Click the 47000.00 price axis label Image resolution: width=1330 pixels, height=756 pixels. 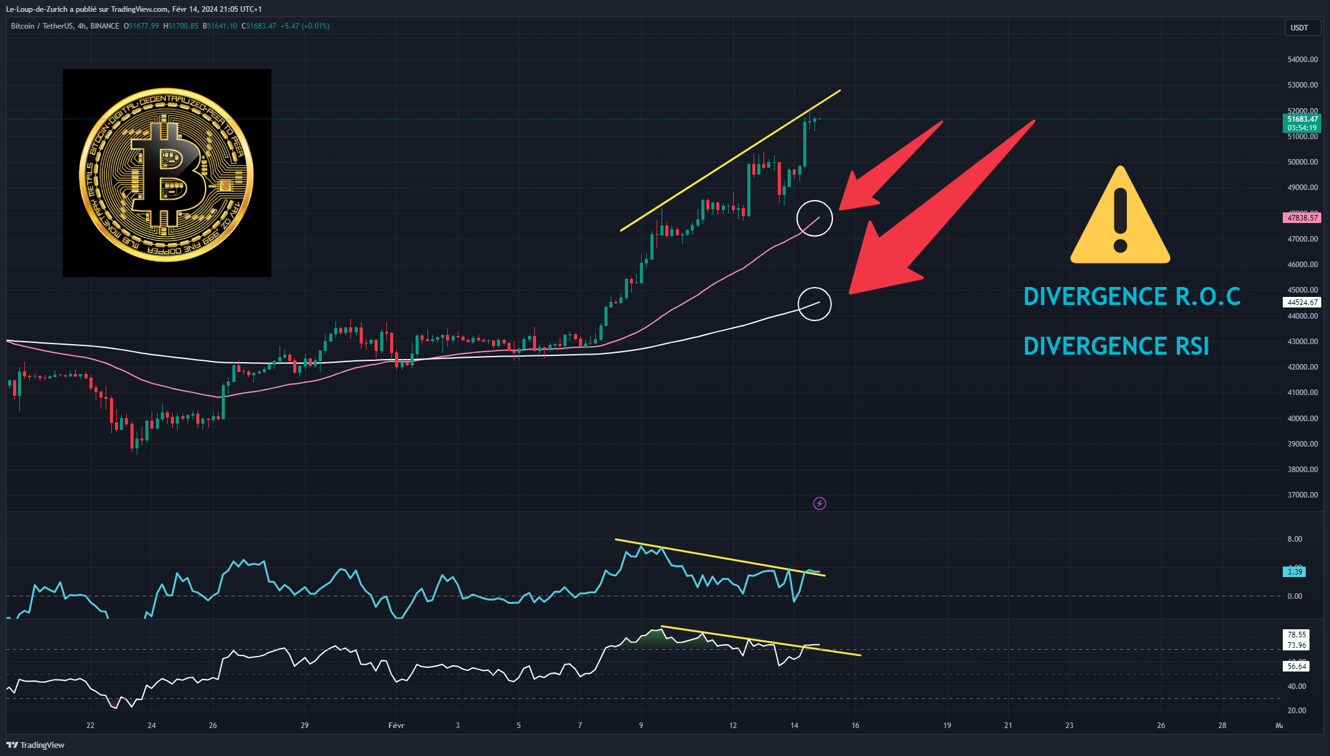(1303, 239)
